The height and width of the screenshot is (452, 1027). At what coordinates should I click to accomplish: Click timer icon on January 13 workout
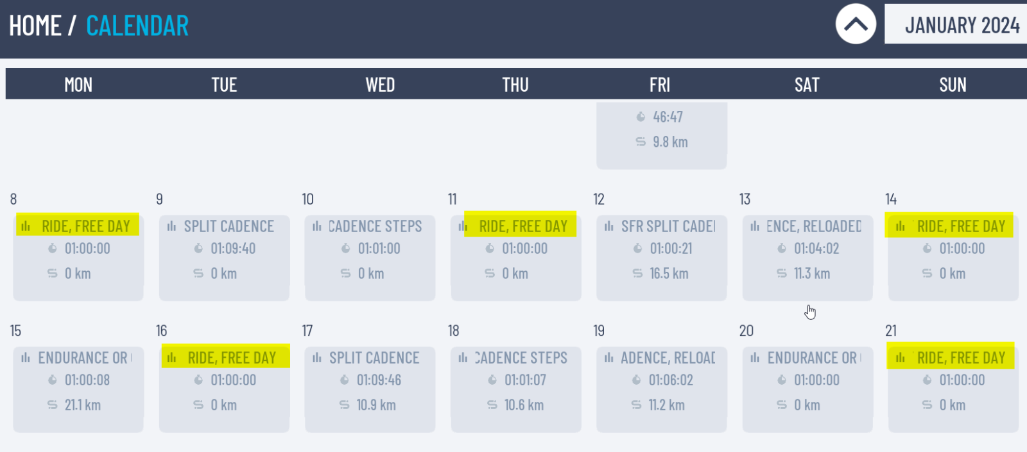pos(782,249)
